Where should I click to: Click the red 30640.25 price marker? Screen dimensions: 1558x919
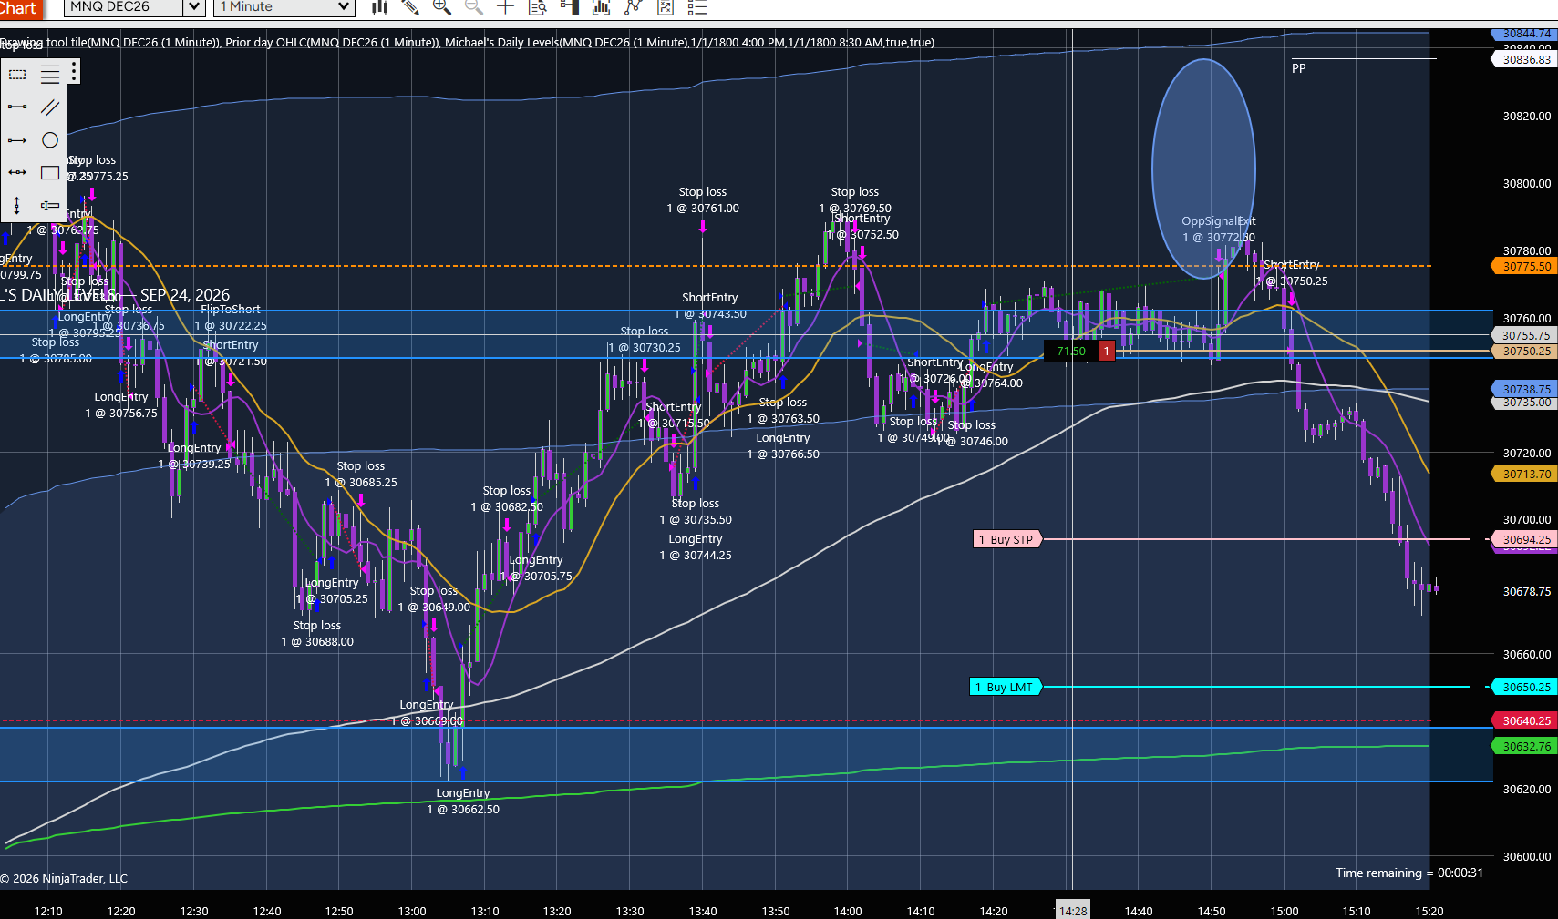point(1525,720)
